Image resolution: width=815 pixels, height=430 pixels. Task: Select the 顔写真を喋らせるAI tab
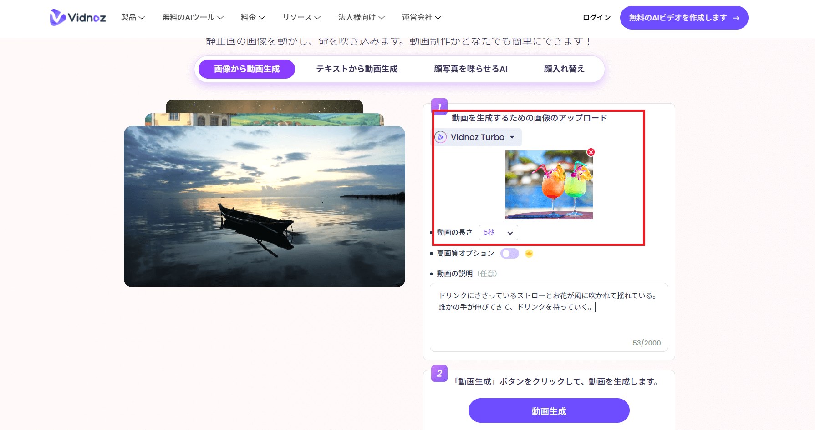(471, 69)
